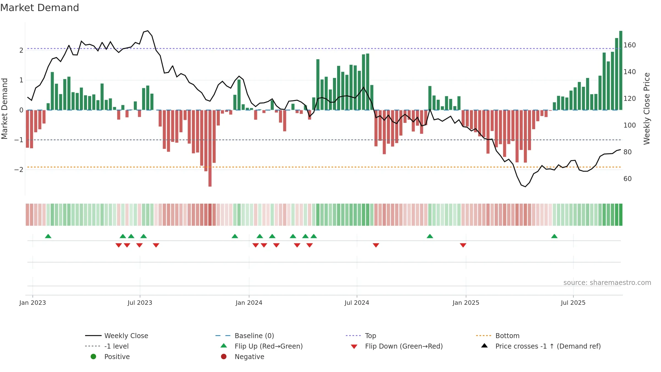661x372 pixels.
Task: Click the 'Jul 2023' x-axis label
Action: point(140,303)
